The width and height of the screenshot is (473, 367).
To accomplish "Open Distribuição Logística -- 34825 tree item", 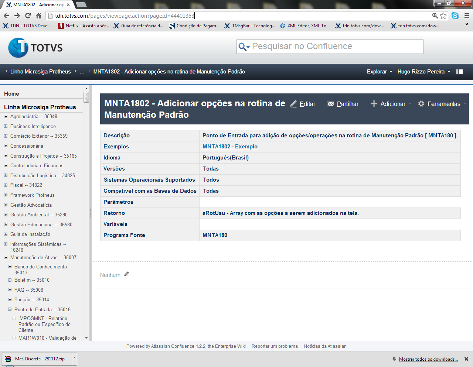I will 42,175.
